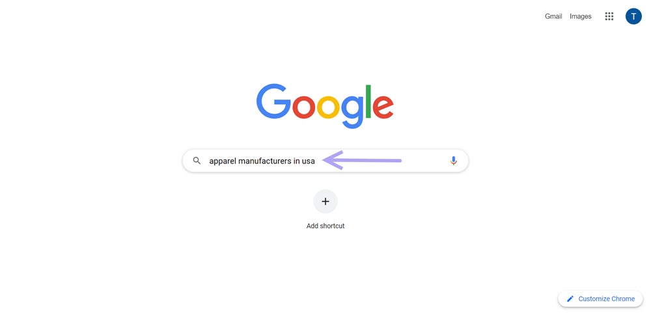Place cursor on word apparel in query

222,161
